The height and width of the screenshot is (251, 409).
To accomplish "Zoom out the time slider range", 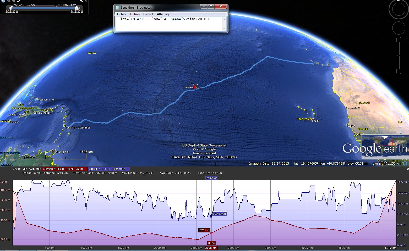I will click(x=9, y=1).
